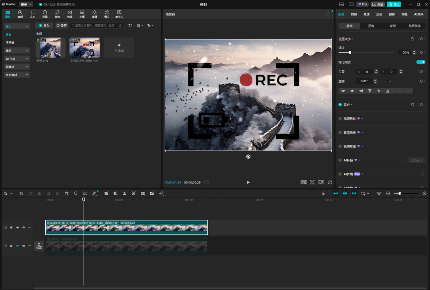
Task: Uncheck the 混合 (Blend) checkbox
Action: tap(340, 104)
